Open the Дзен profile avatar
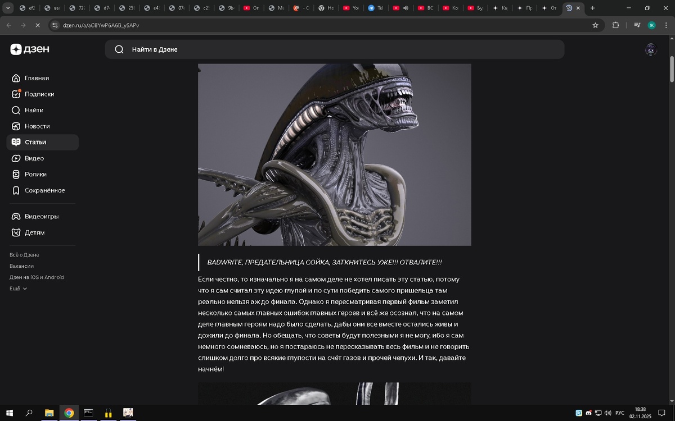675x421 pixels. tap(651, 49)
